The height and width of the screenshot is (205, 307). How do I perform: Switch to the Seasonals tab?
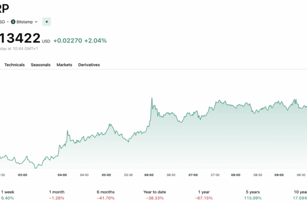pos(40,65)
